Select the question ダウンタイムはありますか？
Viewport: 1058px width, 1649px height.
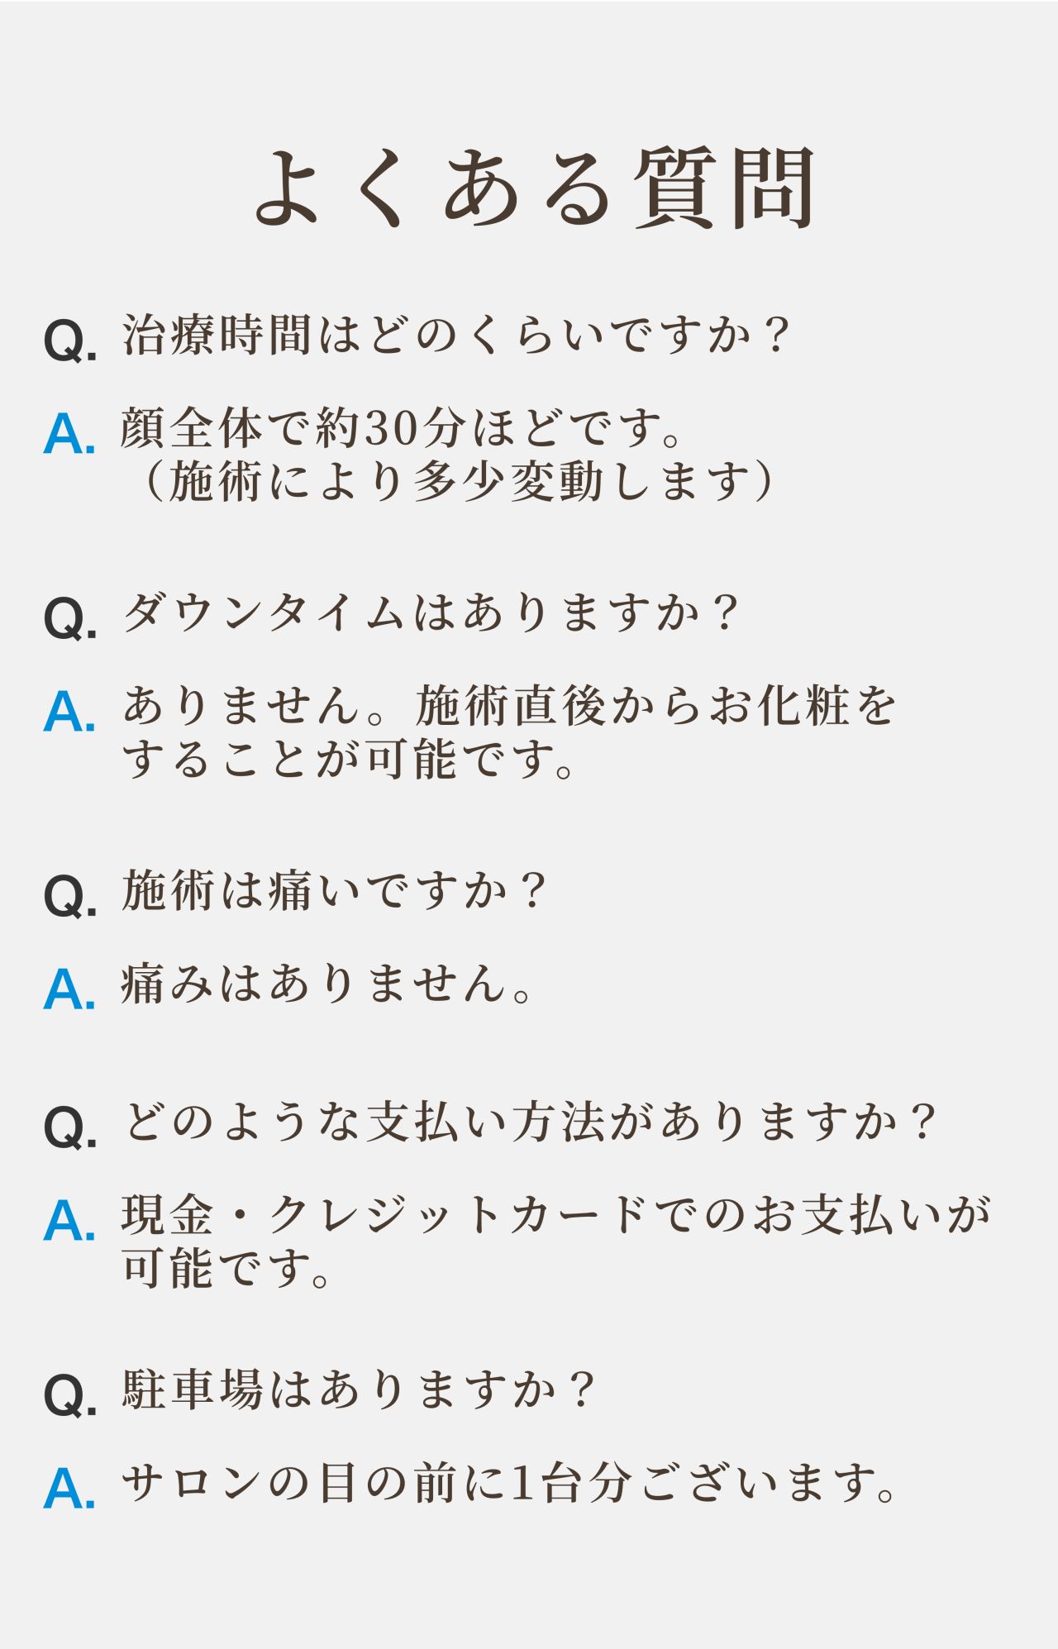[x=430, y=612]
